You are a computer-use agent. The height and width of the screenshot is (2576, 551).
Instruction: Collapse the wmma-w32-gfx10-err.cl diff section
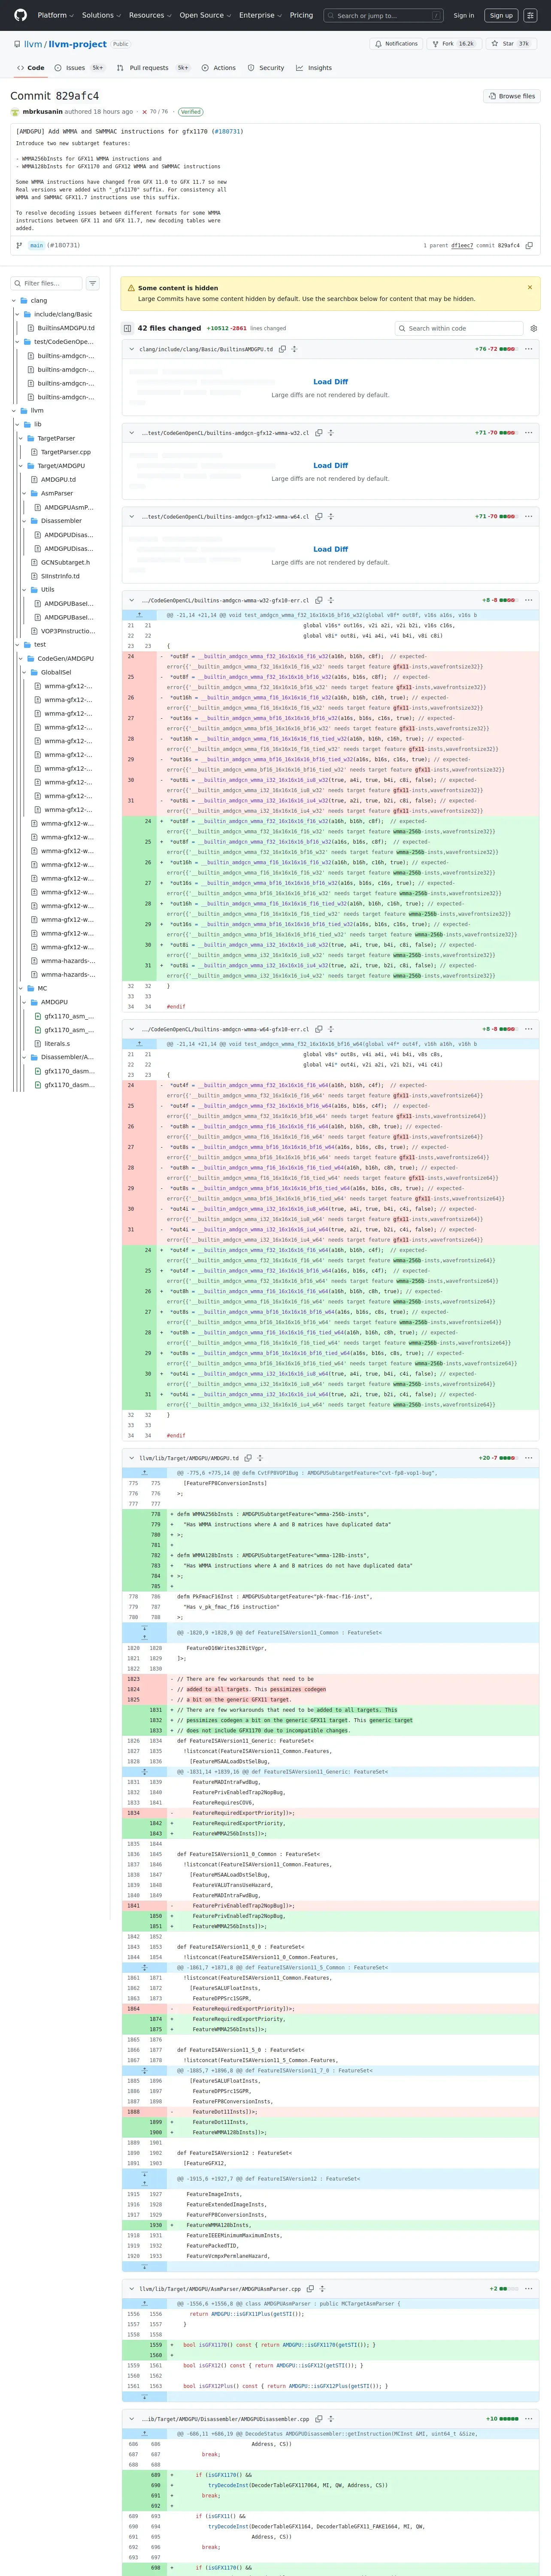(132, 600)
